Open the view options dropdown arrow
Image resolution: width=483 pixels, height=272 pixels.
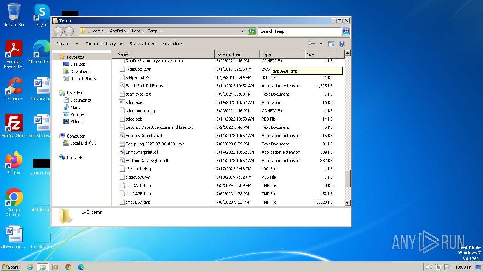321,44
